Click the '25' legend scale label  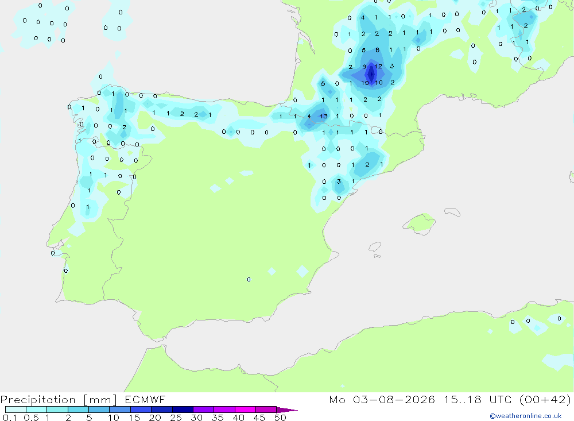pos(176,418)
